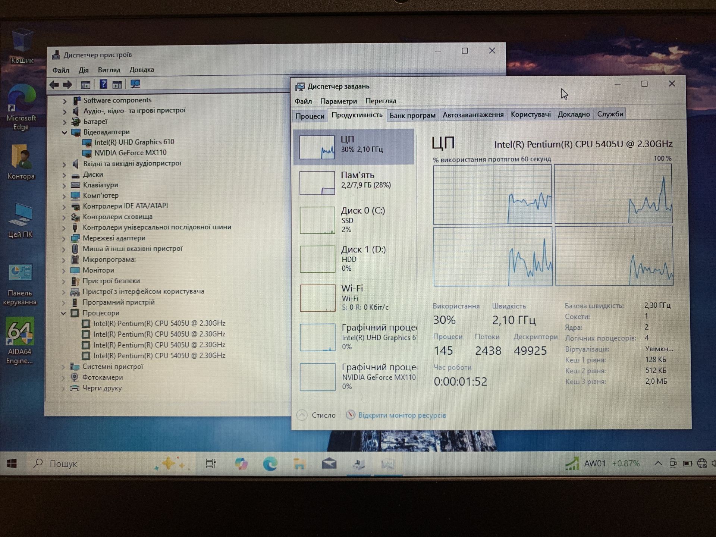Image resolution: width=716 pixels, height=537 pixels.
Task: Click the blue help question-mark toolbar icon
Action: (103, 84)
